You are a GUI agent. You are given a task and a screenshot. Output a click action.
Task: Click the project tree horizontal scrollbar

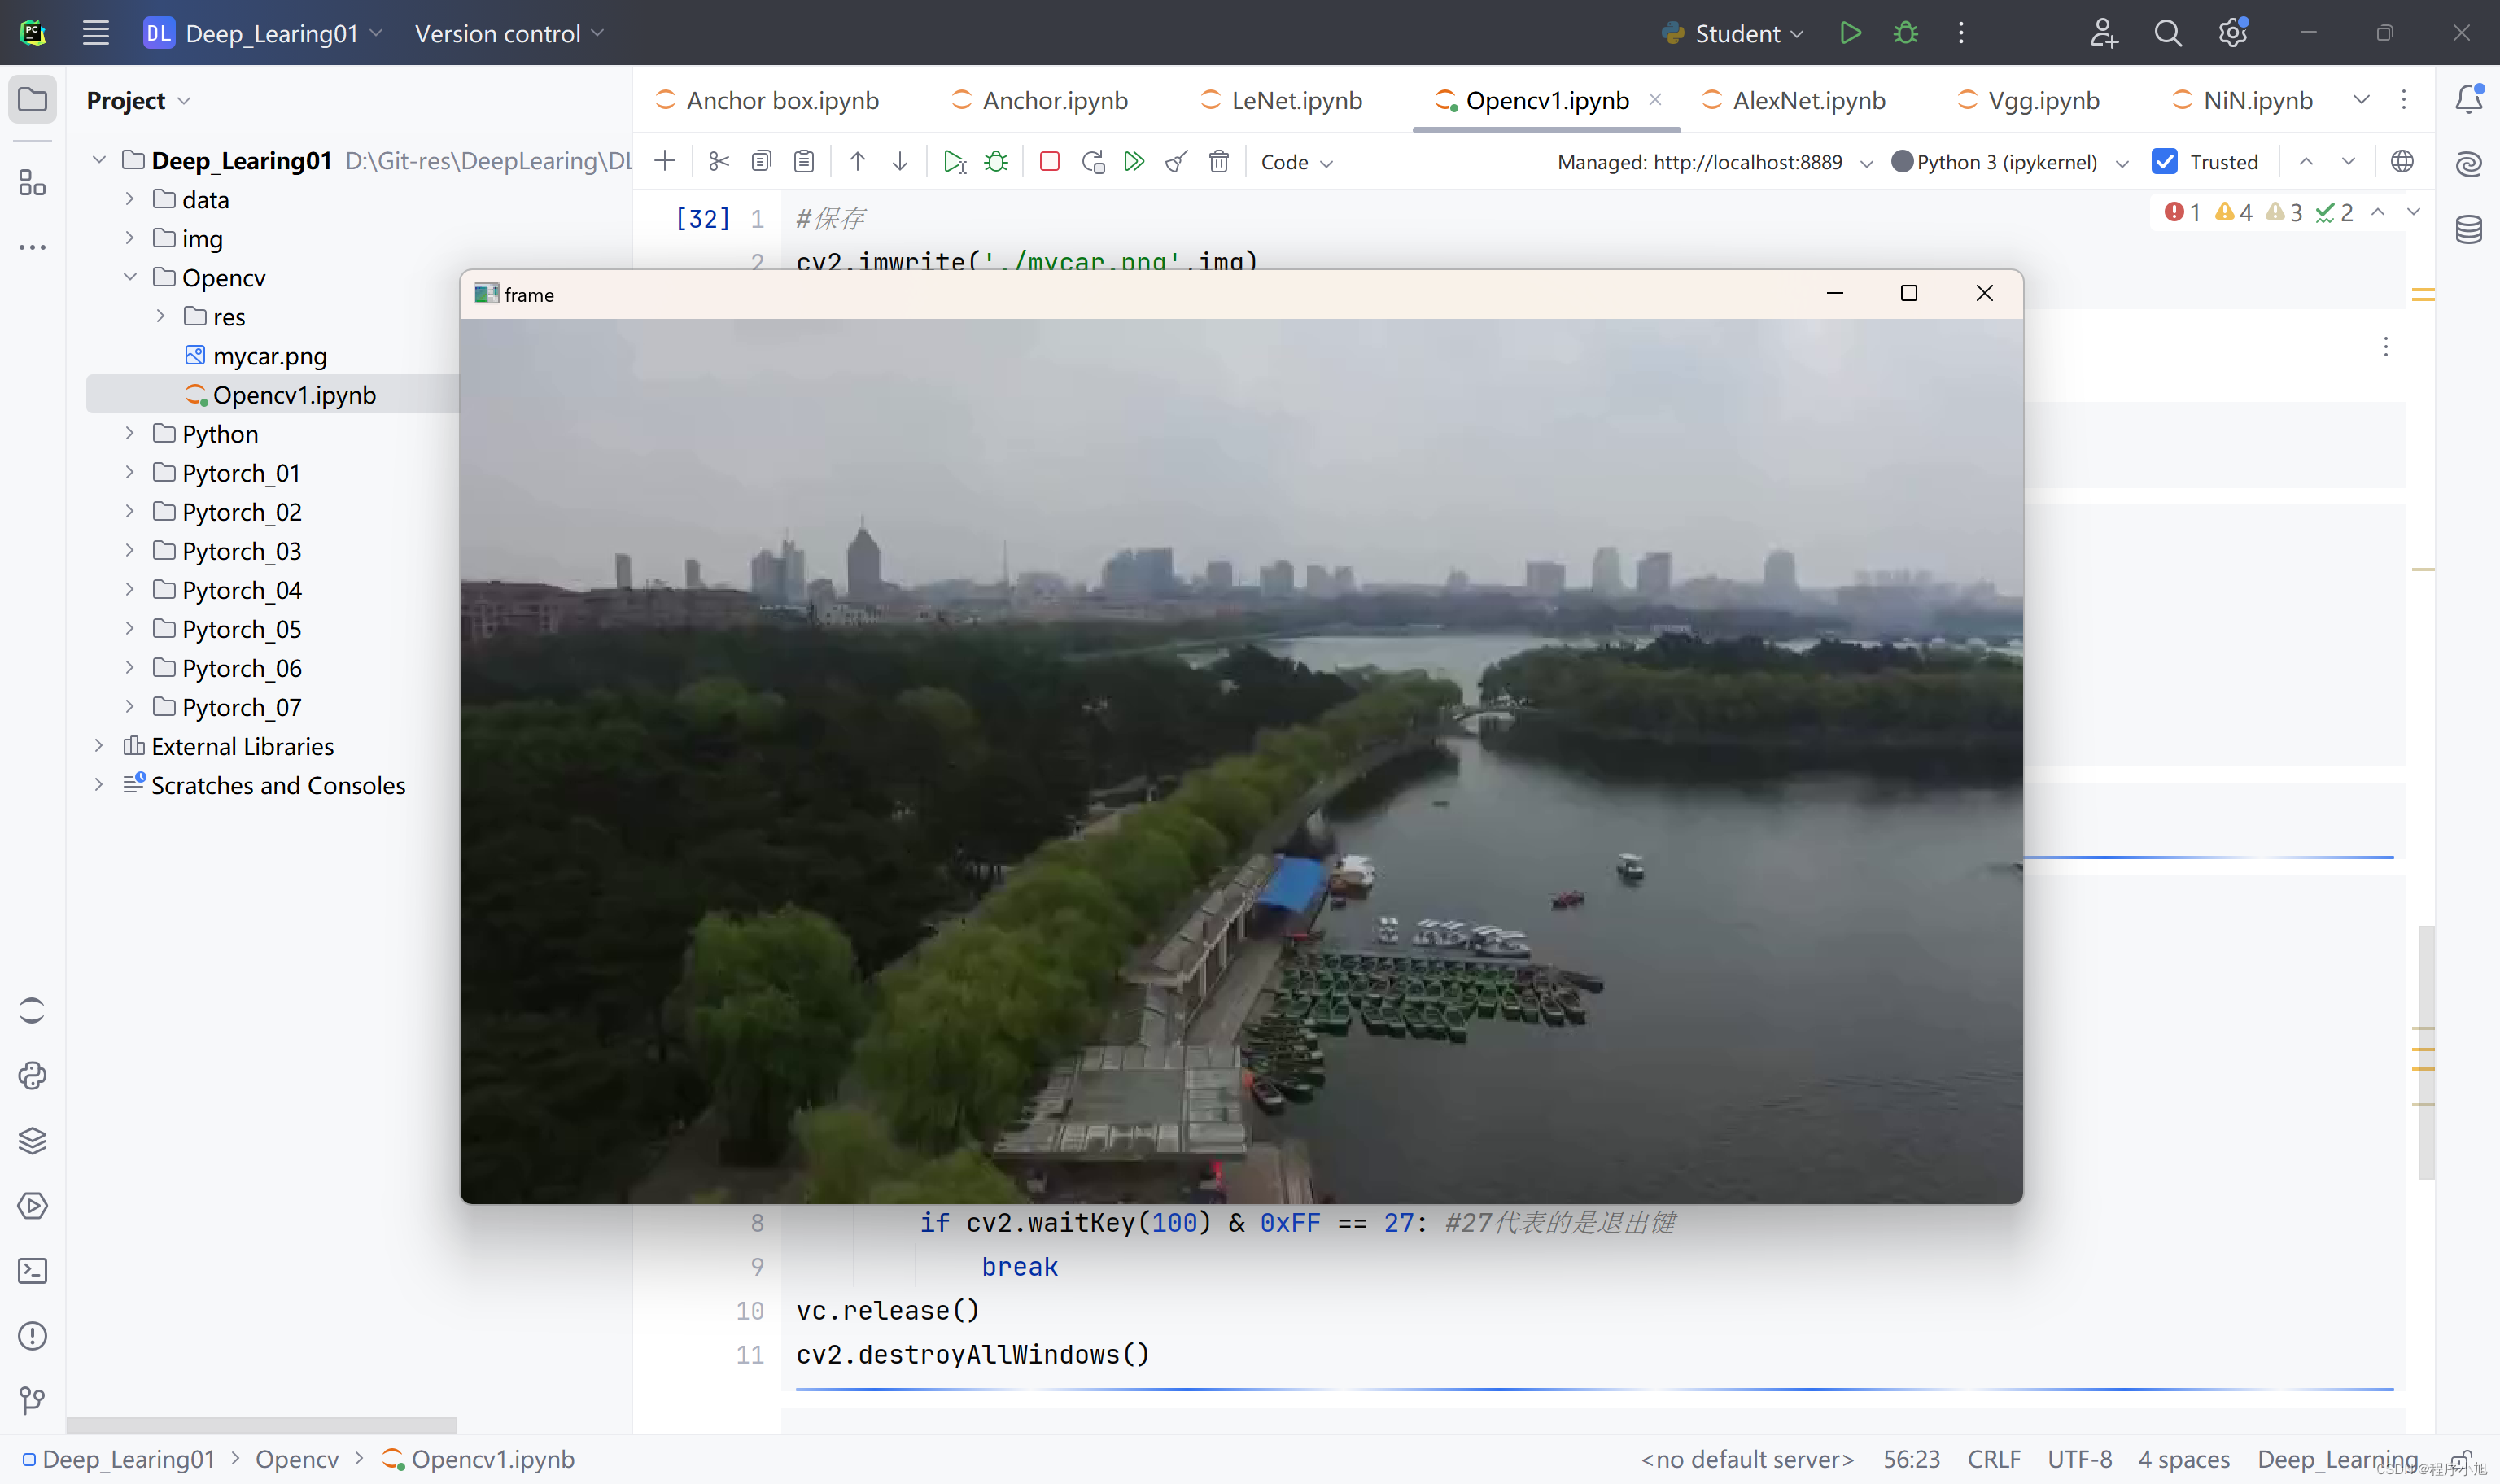click(262, 1424)
